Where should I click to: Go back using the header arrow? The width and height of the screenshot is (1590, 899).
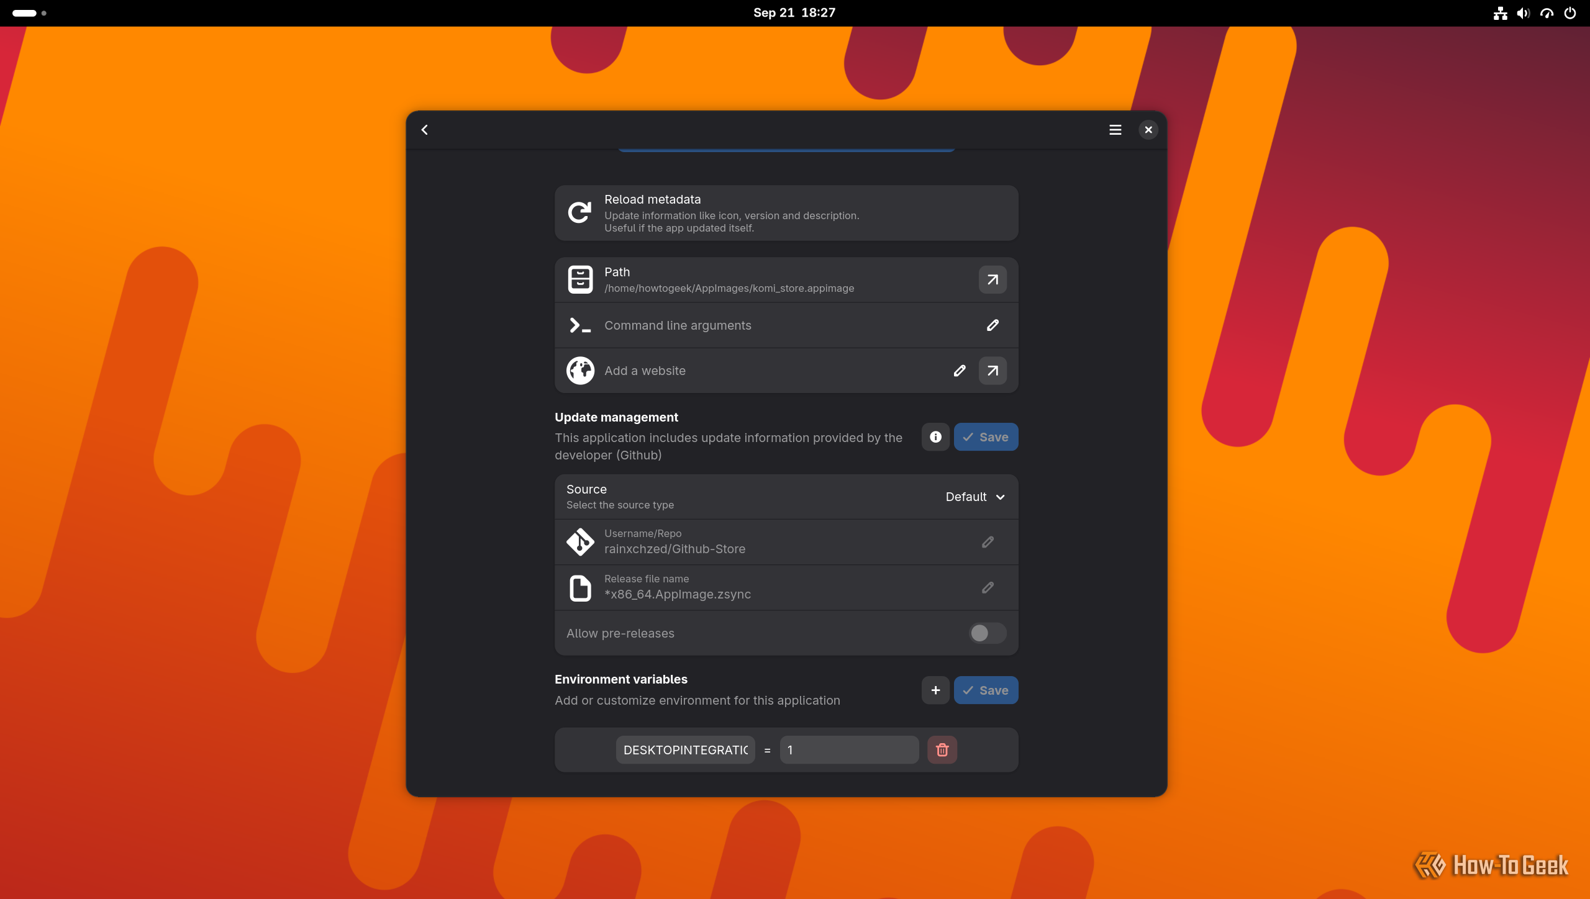pos(425,130)
